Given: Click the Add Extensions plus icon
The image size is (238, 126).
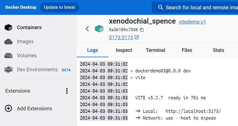Looking at the screenshot, I should [x=8, y=109].
